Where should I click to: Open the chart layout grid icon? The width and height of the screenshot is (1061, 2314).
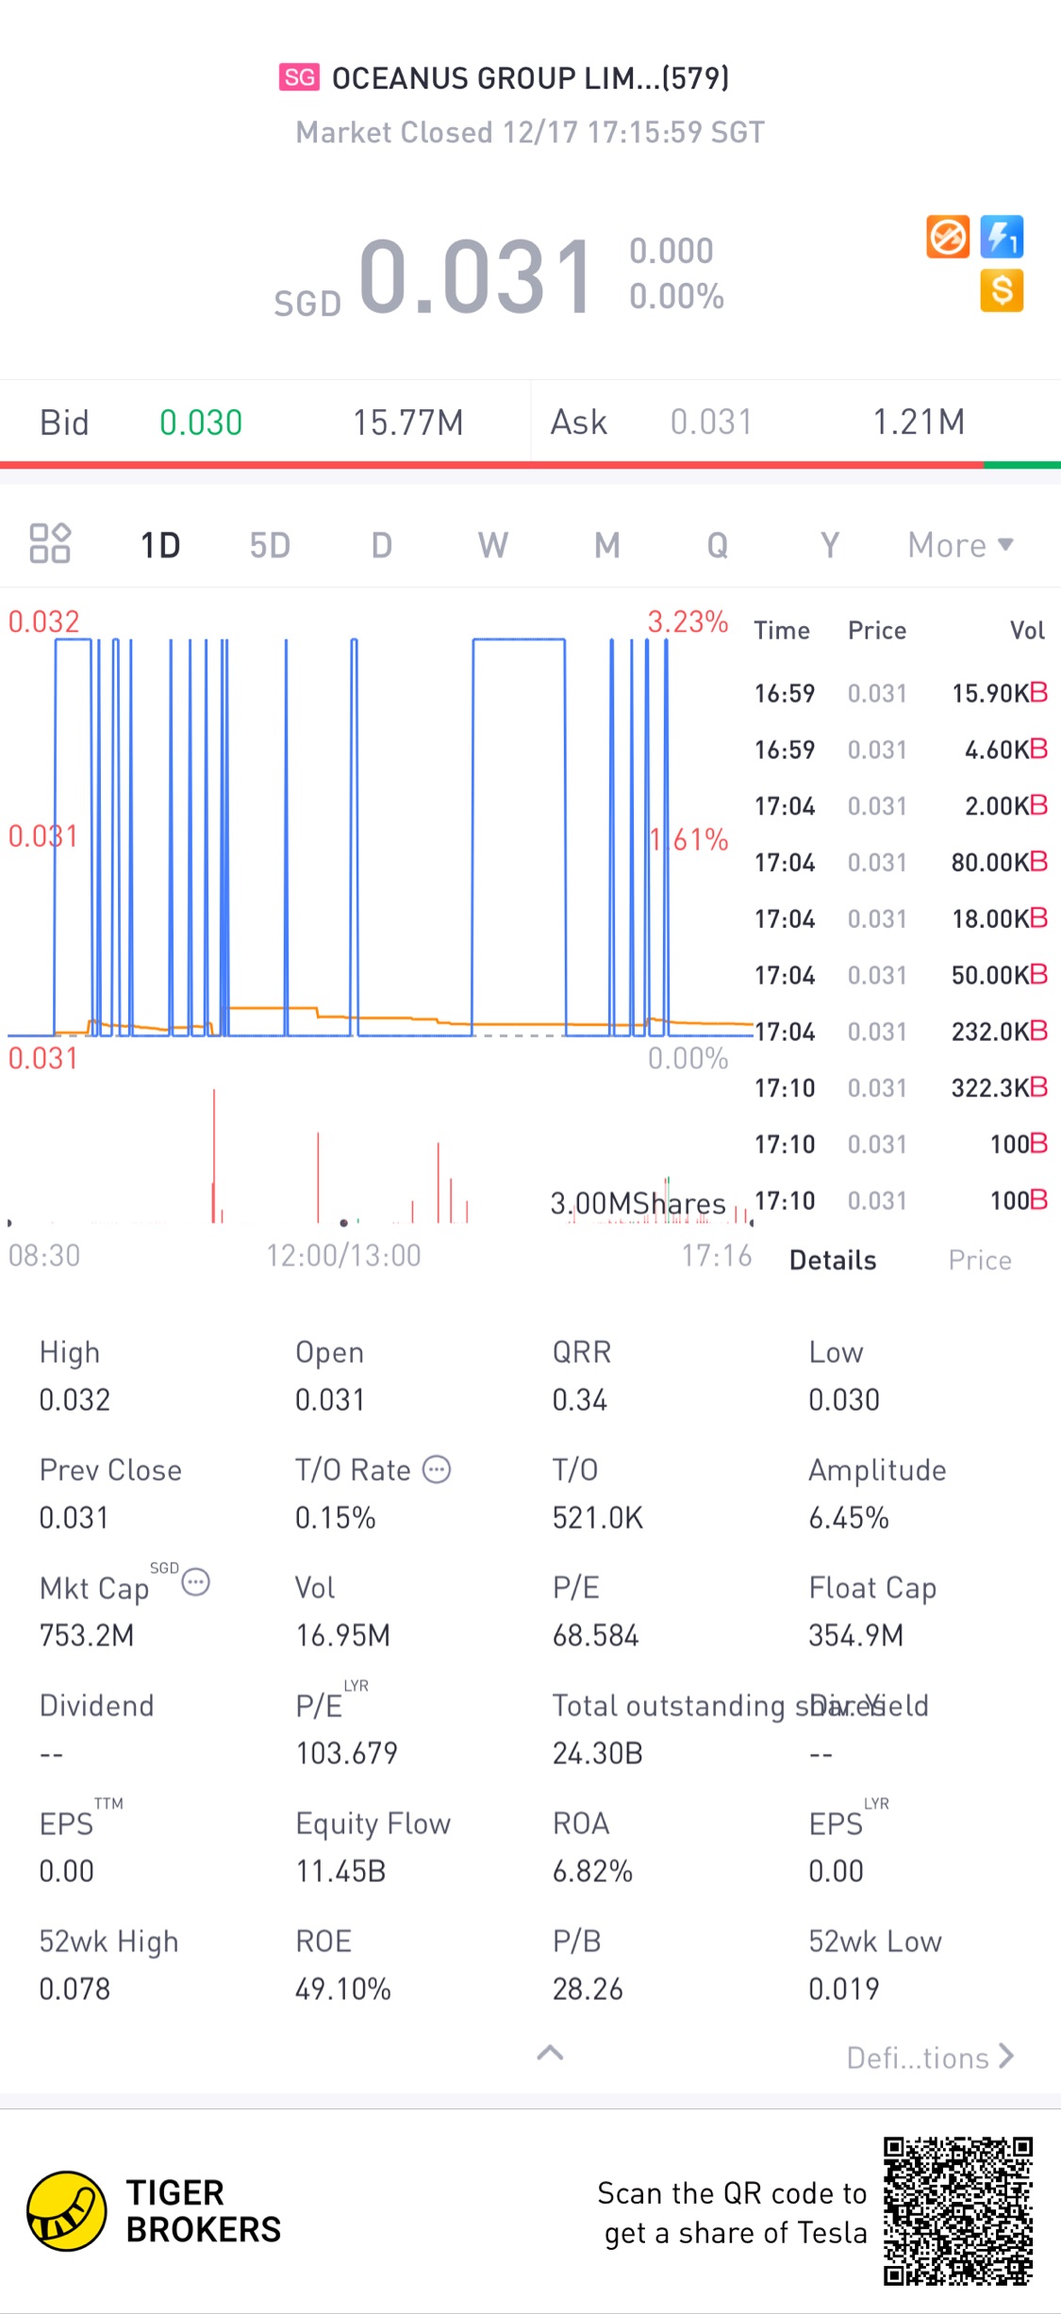point(50,543)
